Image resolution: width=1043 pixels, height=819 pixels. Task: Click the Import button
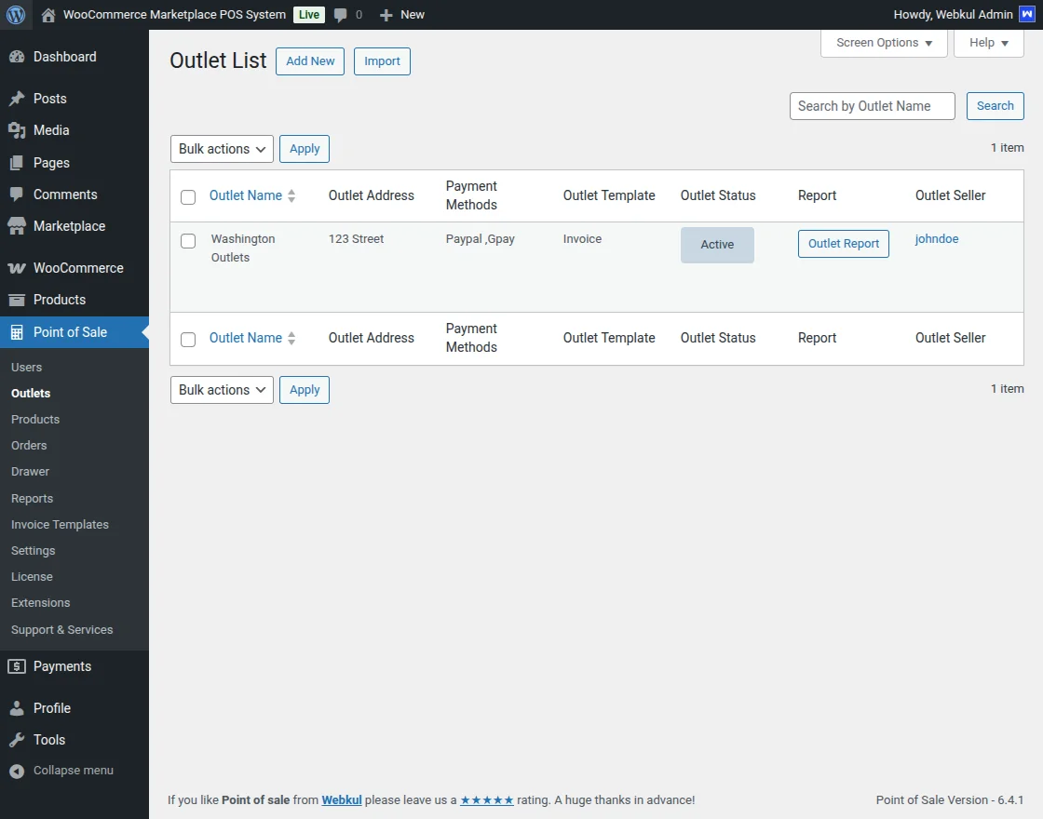382,61
